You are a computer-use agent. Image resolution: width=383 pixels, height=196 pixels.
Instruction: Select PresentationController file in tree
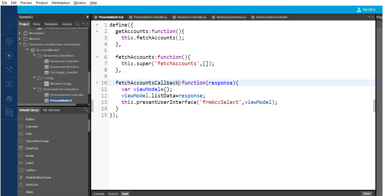tap(67, 95)
